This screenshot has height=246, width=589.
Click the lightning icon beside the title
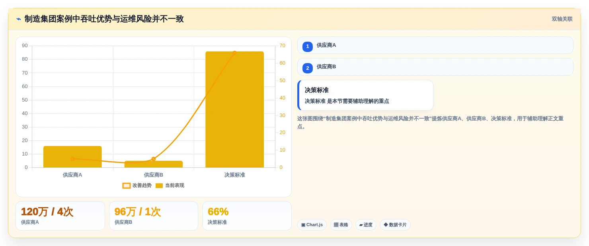click(19, 19)
